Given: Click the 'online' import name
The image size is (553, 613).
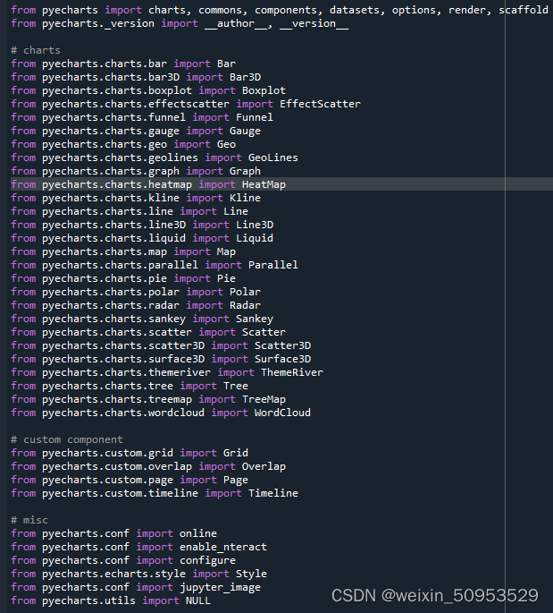Looking at the screenshot, I should tap(198, 533).
